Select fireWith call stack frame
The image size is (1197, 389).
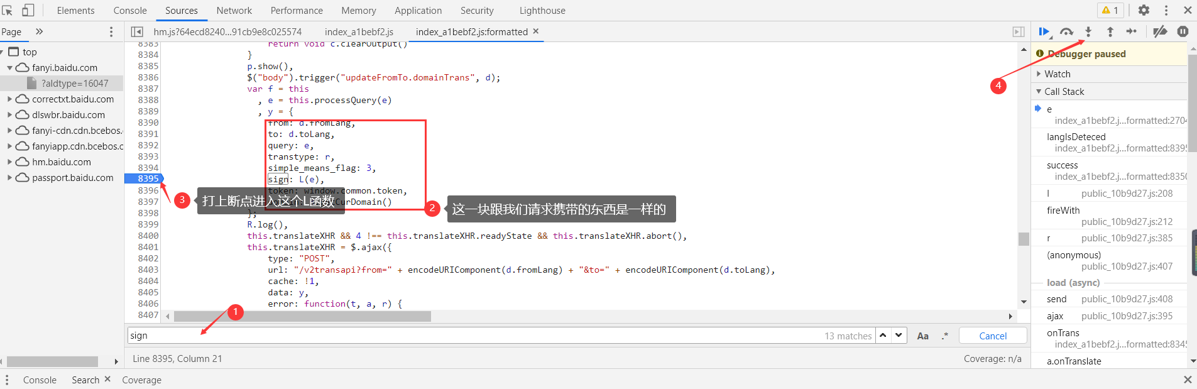[1109, 216]
